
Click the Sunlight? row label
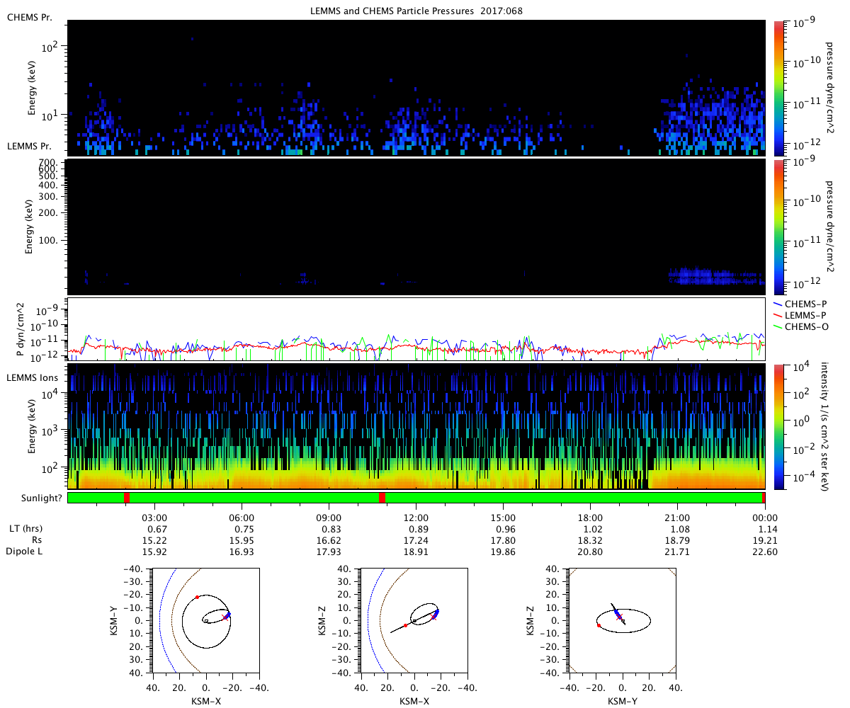click(34, 498)
